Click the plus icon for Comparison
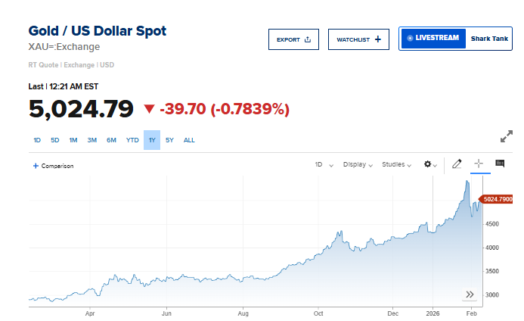Viewport: 524px width, 321px height. (x=36, y=165)
